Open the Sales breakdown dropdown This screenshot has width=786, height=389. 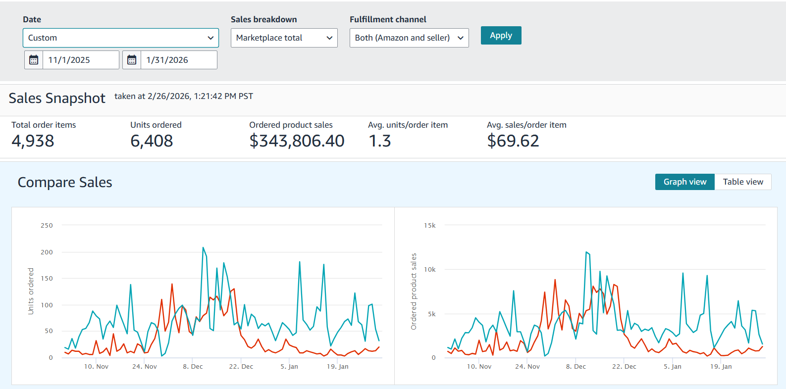[284, 38]
